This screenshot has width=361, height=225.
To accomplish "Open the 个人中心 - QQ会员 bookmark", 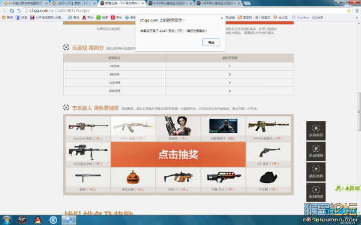I will (x=307, y=17).
